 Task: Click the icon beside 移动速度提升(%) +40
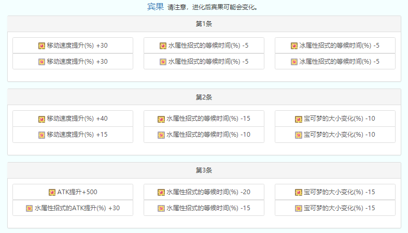coord(41,119)
